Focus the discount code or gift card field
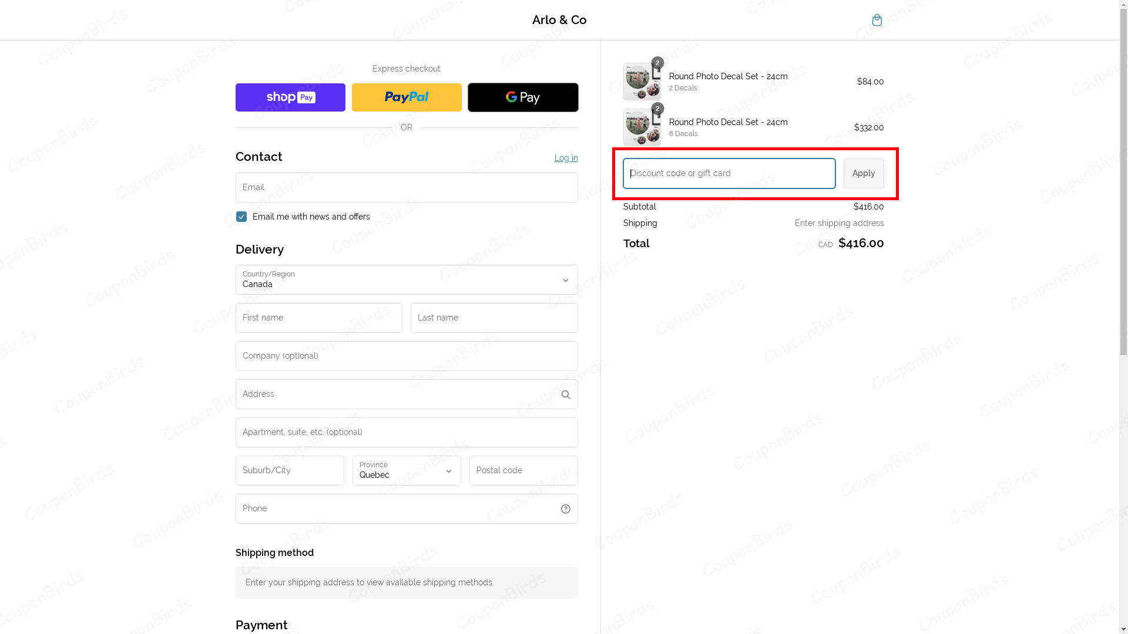This screenshot has width=1128, height=634. (x=729, y=173)
